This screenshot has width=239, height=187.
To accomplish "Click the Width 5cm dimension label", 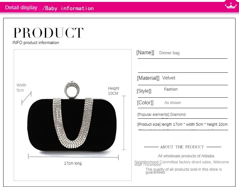I will [x=21, y=88].
